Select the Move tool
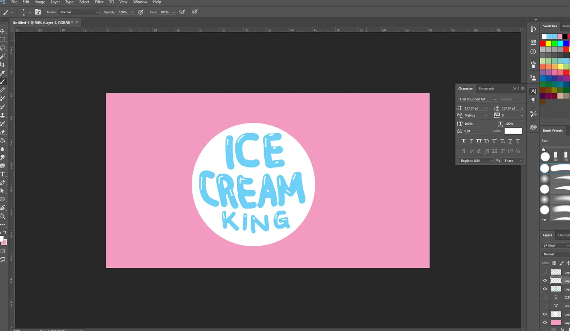The height and width of the screenshot is (331, 570). (3, 31)
